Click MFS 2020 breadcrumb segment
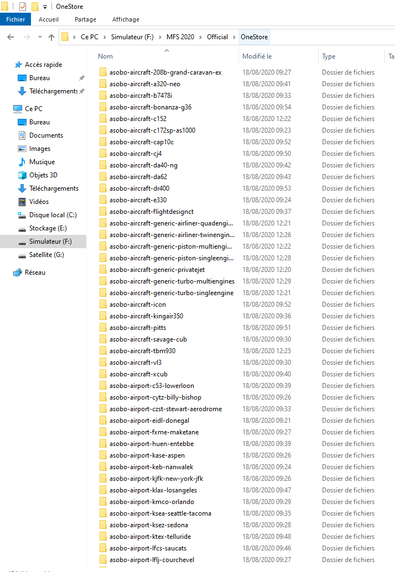Screen dimensions: 395x572 click(180, 37)
